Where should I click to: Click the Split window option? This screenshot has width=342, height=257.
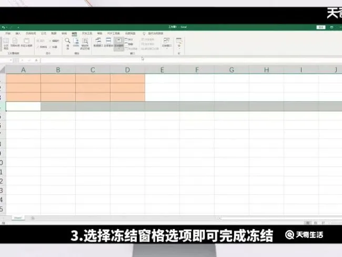[129, 39]
